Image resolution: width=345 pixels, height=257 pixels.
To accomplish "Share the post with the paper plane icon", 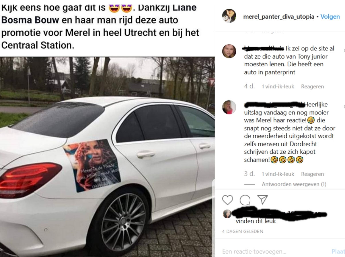I will [x=262, y=200].
